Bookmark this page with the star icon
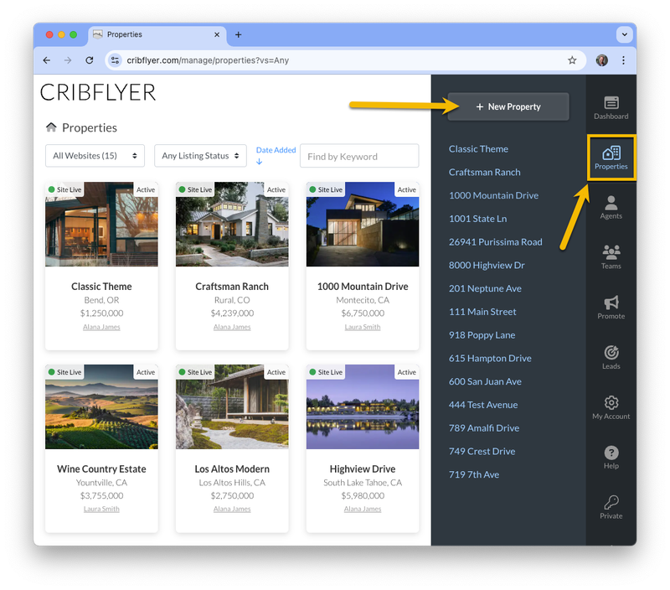 [x=572, y=60]
